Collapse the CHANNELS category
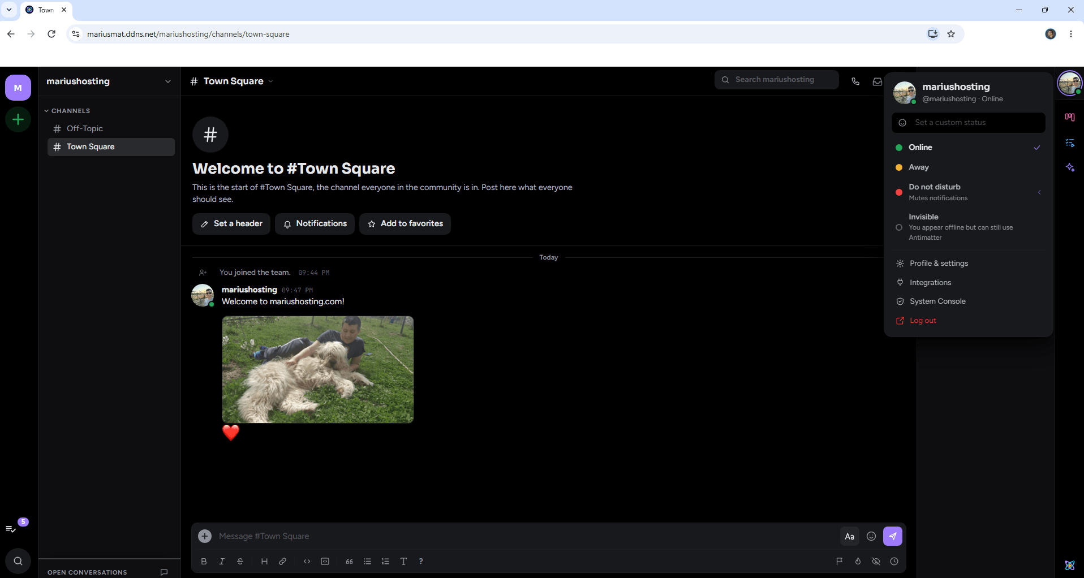Viewport: 1084px width, 578px height. pyautogui.click(x=67, y=111)
